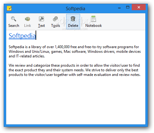Click the paragraph starting 'Softpedia is a library'
Image resolution: width=154 pixels, height=133 pixels.
pos(75,52)
